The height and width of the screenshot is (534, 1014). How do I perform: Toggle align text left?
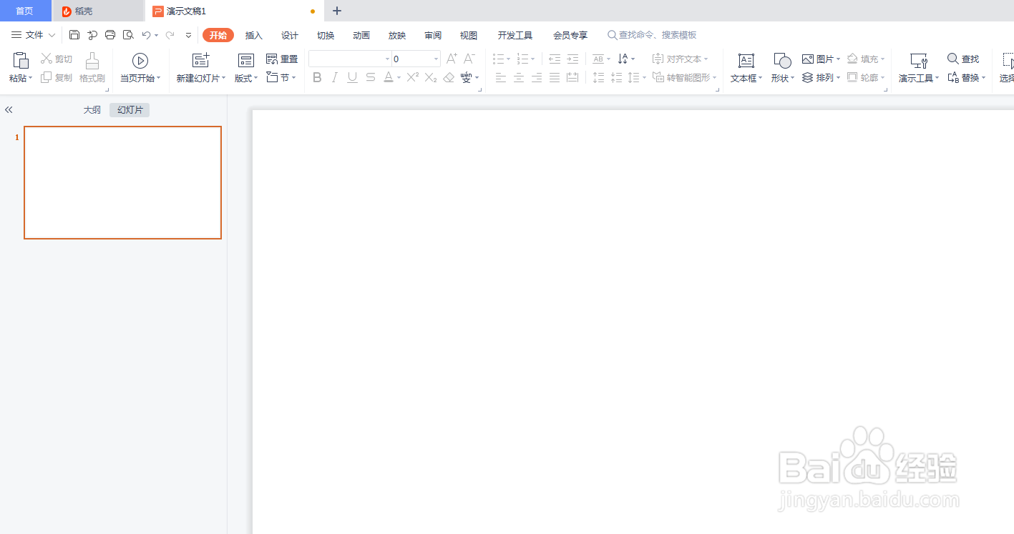[501, 77]
